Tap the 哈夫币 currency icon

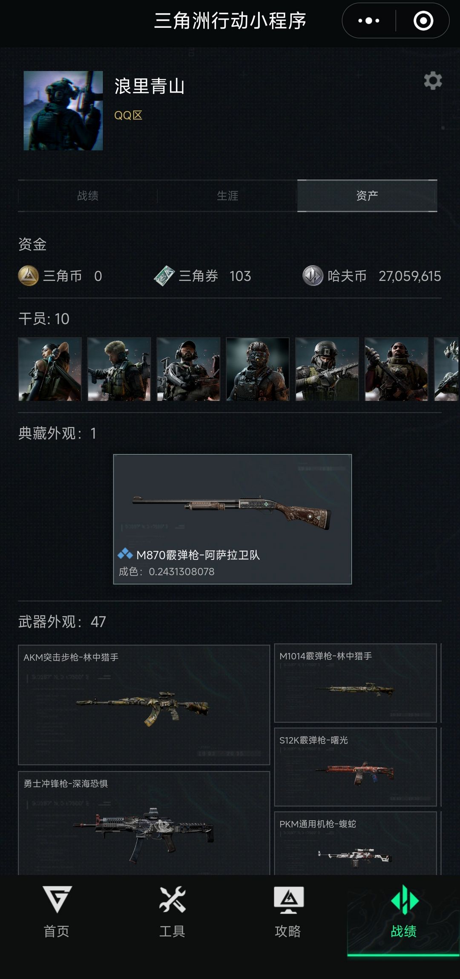[313, 276]
